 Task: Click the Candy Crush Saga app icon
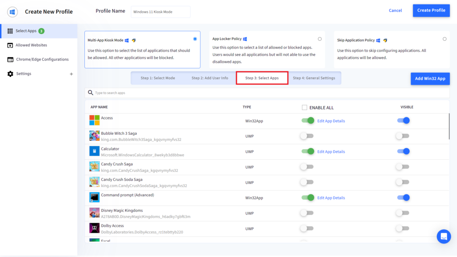point(95,167)
